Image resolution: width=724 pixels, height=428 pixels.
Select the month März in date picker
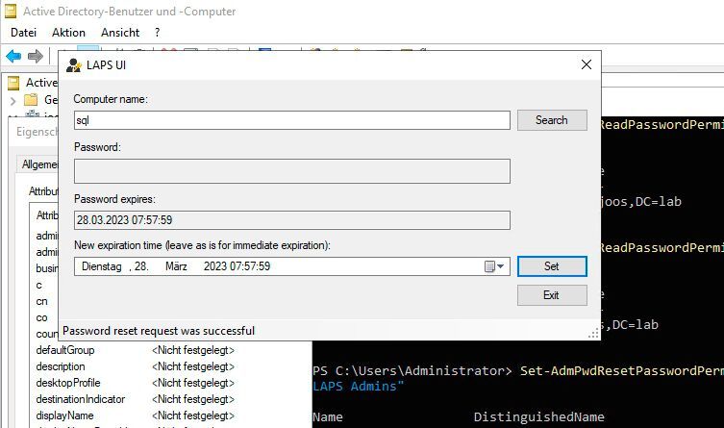(x=176, y=266)
